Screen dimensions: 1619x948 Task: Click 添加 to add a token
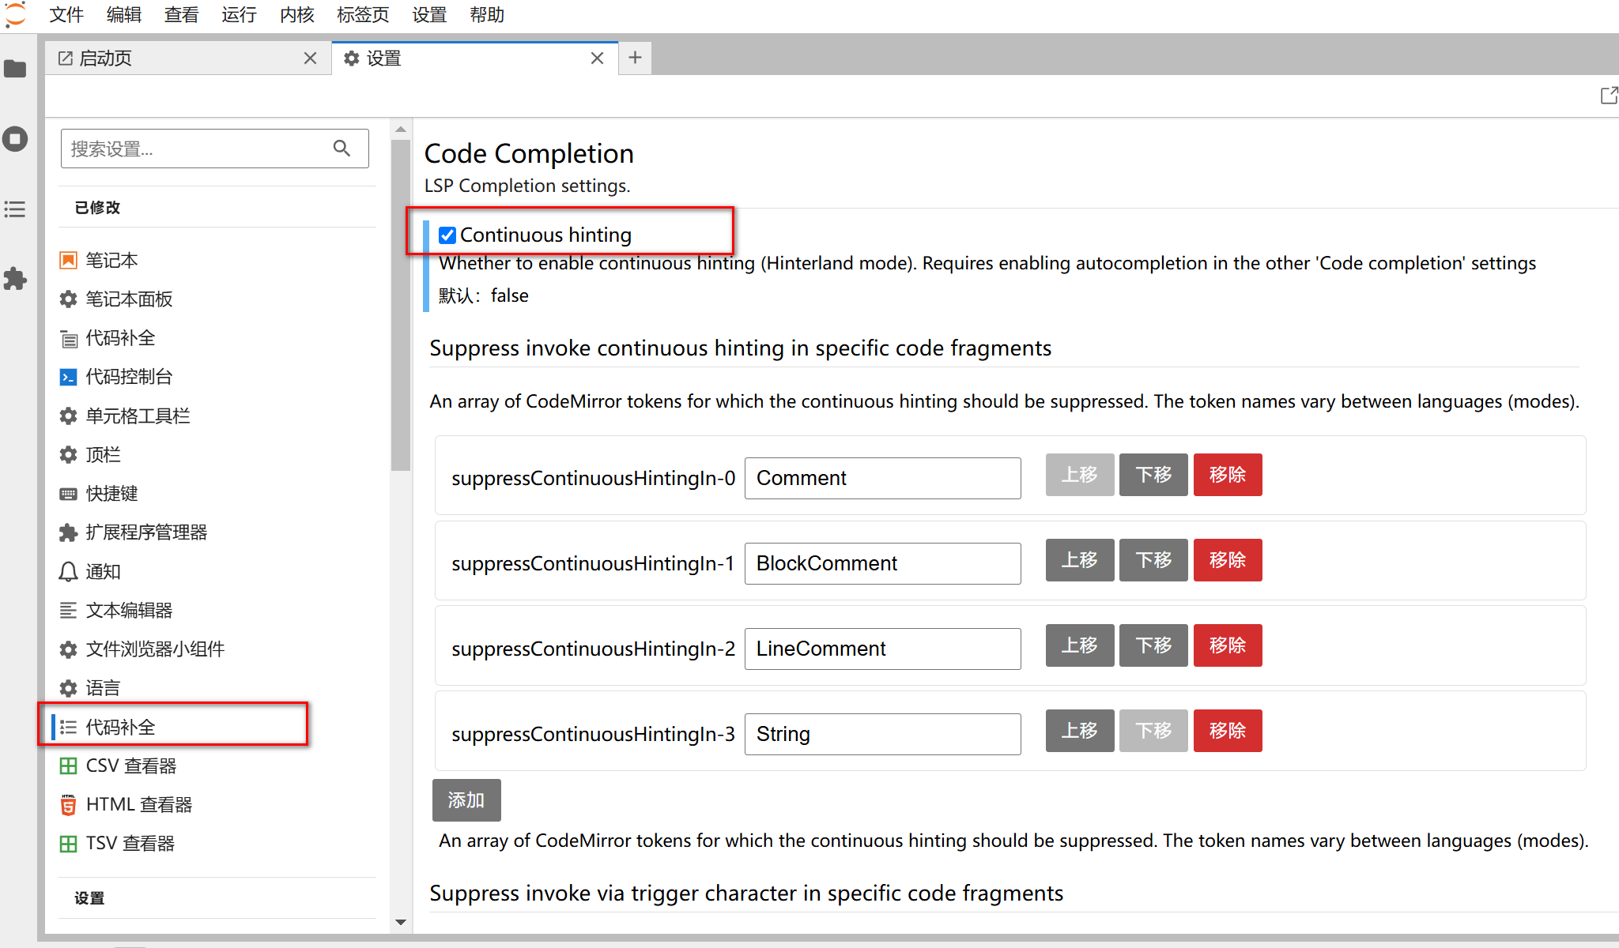coord(466,800)
